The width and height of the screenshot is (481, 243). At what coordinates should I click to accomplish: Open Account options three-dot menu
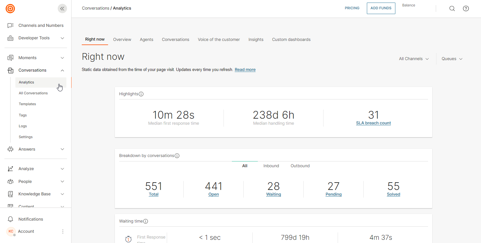(63, 231)
